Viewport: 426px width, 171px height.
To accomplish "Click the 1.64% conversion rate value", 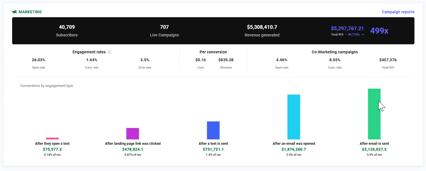I will [x=92, y=60].
